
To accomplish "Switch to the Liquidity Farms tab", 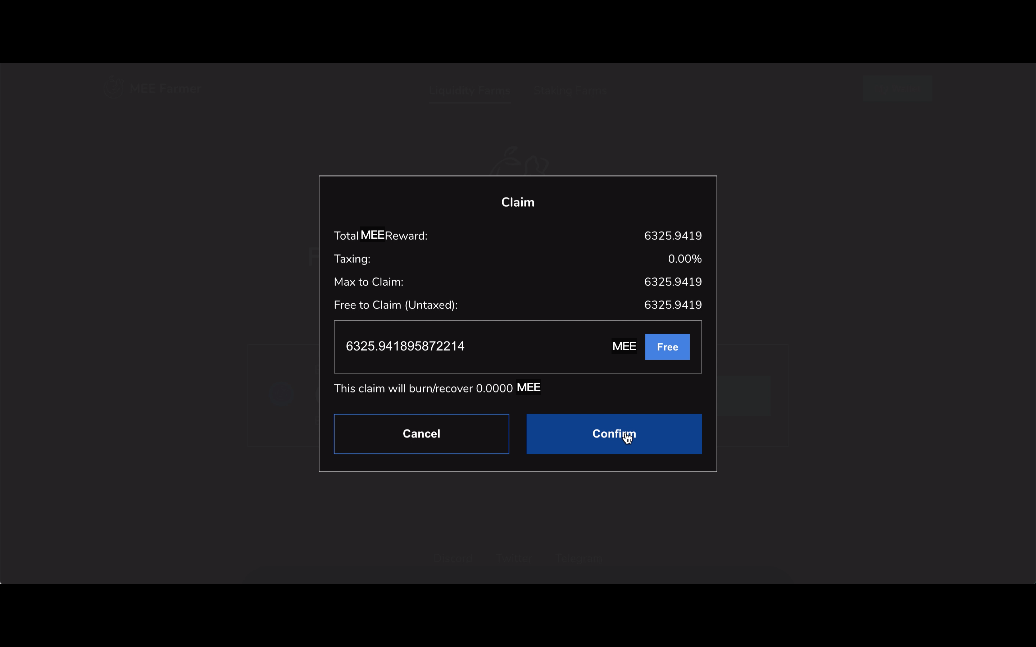I will click(x=469, y=91).
